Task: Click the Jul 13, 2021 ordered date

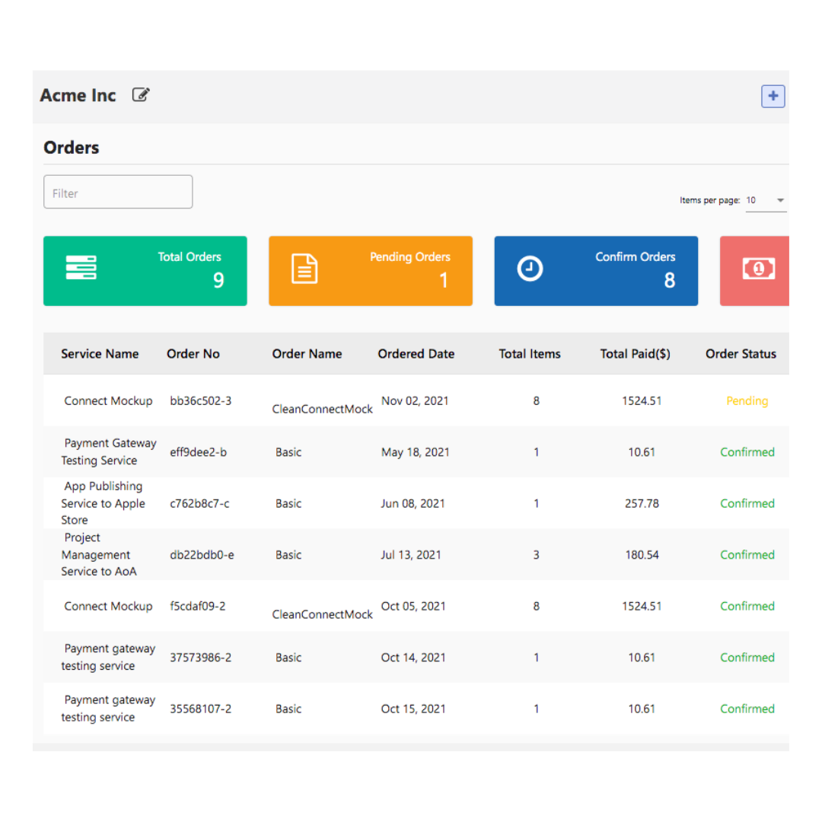Action: [x=411, y=555]
